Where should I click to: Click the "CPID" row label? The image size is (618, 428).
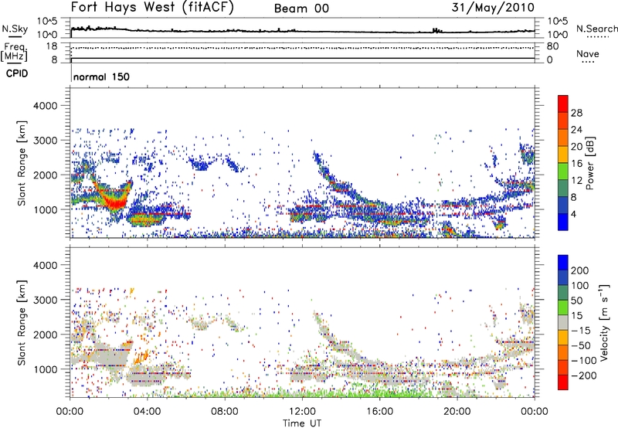tap(17, 73)
